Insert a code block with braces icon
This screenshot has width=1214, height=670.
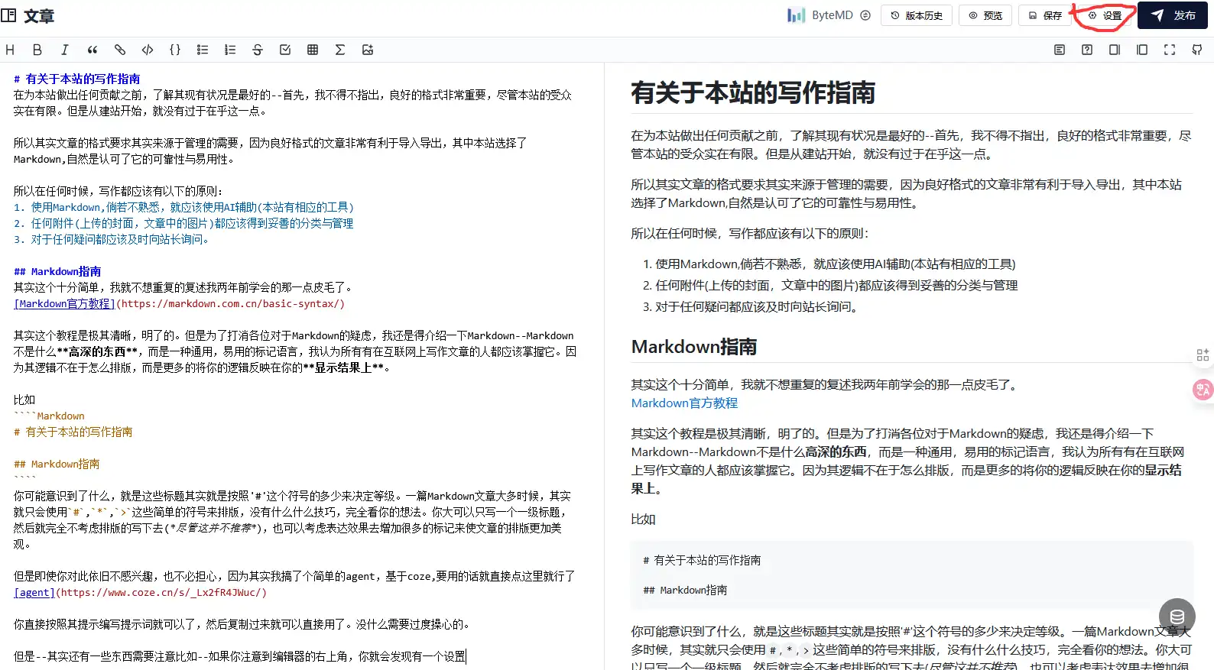pos(175,50)
